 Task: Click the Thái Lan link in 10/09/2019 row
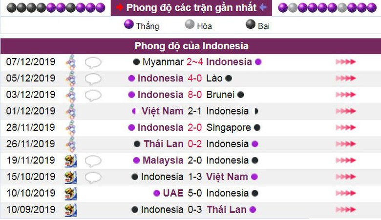(x=226, y=210)
